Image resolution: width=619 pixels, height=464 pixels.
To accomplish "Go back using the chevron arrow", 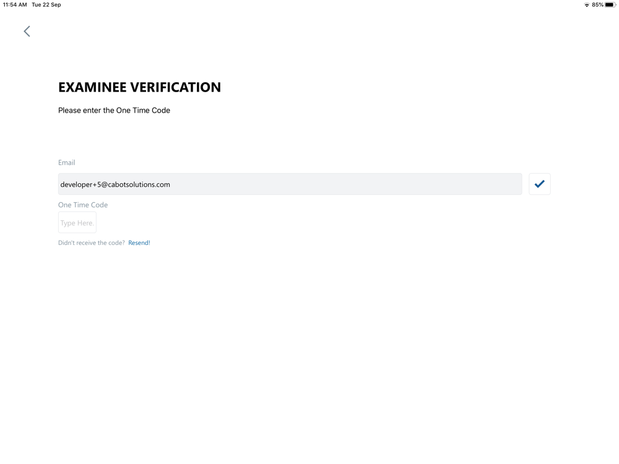I will click(27, 31).
